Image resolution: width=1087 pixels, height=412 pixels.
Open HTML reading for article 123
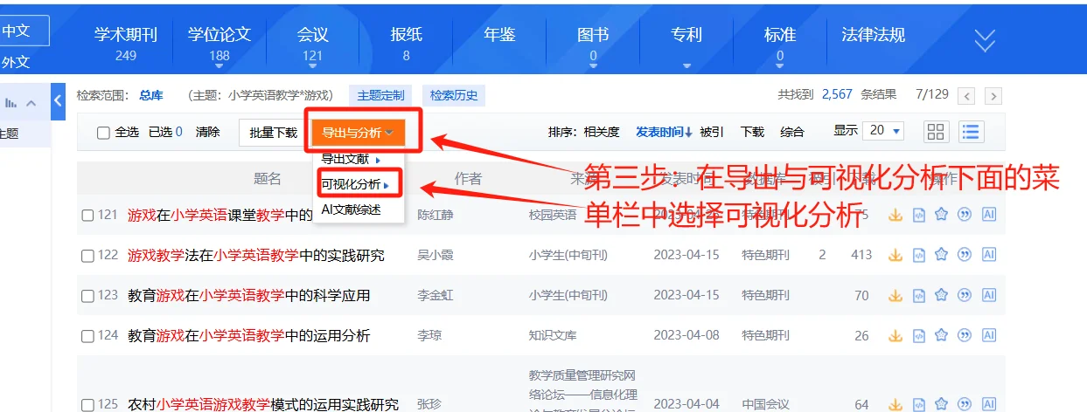[x=918, y=295]
